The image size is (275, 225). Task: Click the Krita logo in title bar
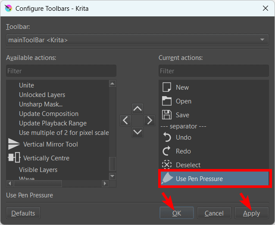[9, 8]
